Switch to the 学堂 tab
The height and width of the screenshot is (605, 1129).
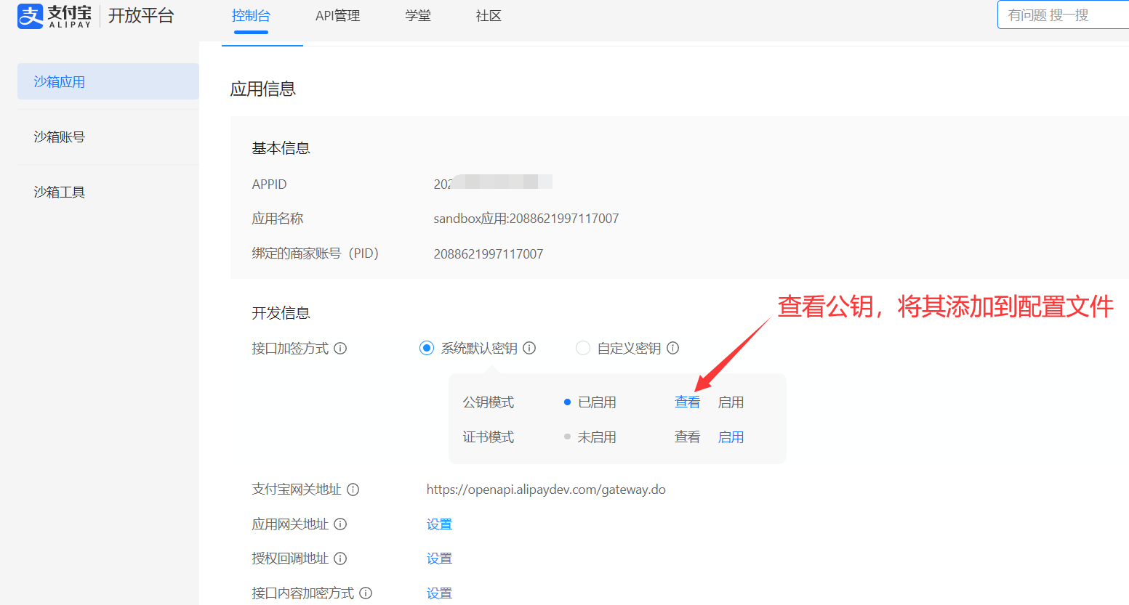click(418, 16)
